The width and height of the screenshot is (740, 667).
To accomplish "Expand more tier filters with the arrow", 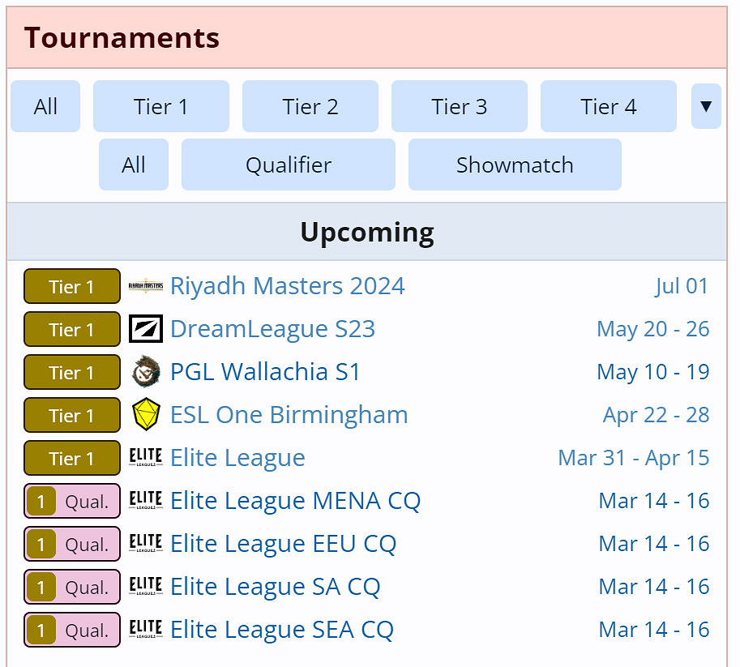I will [x=706, y=106].
